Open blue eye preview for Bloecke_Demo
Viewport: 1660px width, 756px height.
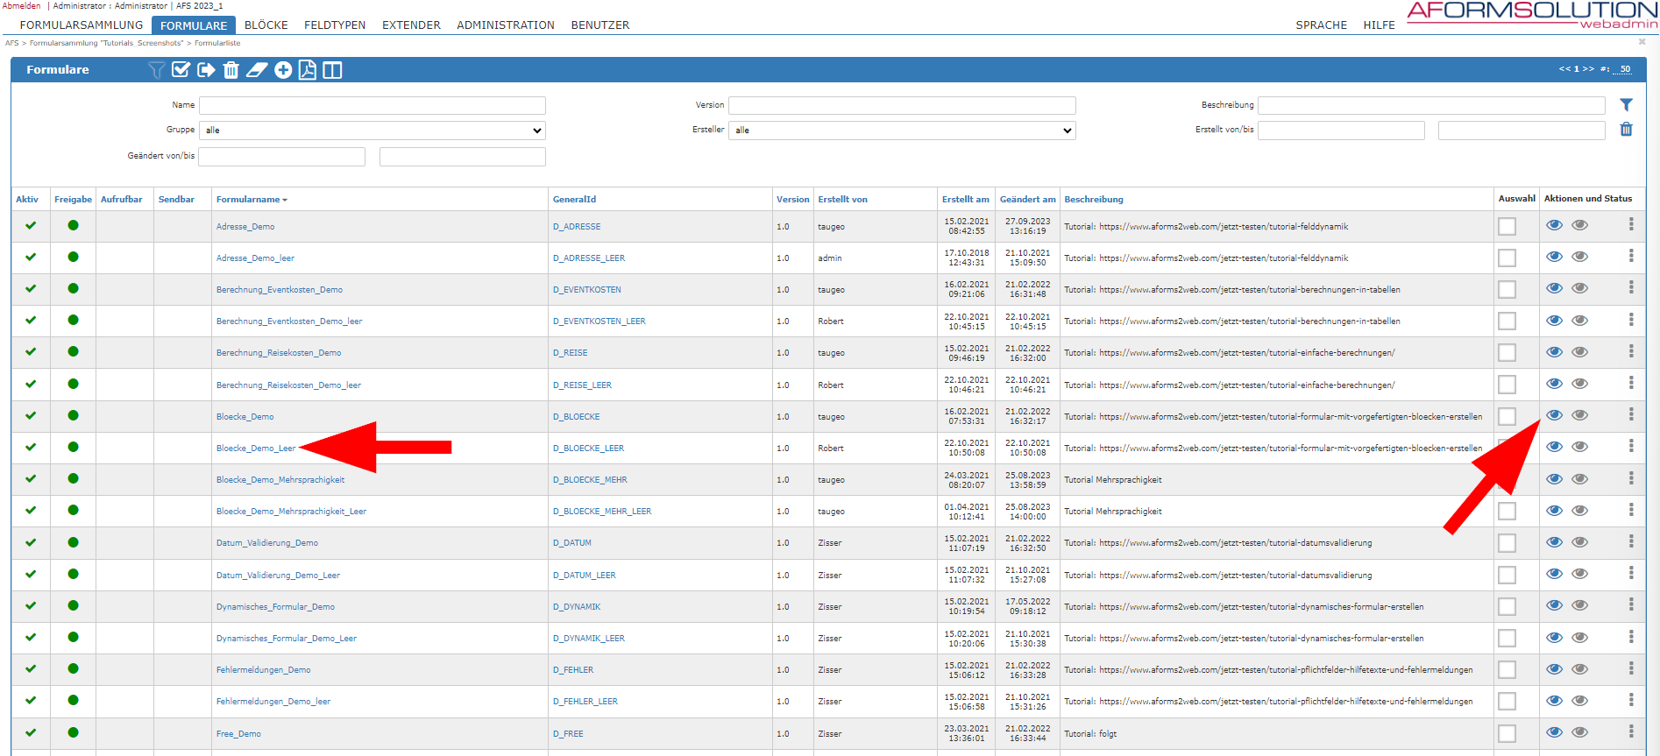coord(1554,415)
